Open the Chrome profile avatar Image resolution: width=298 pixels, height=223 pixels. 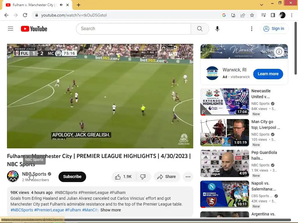(282, 15)
